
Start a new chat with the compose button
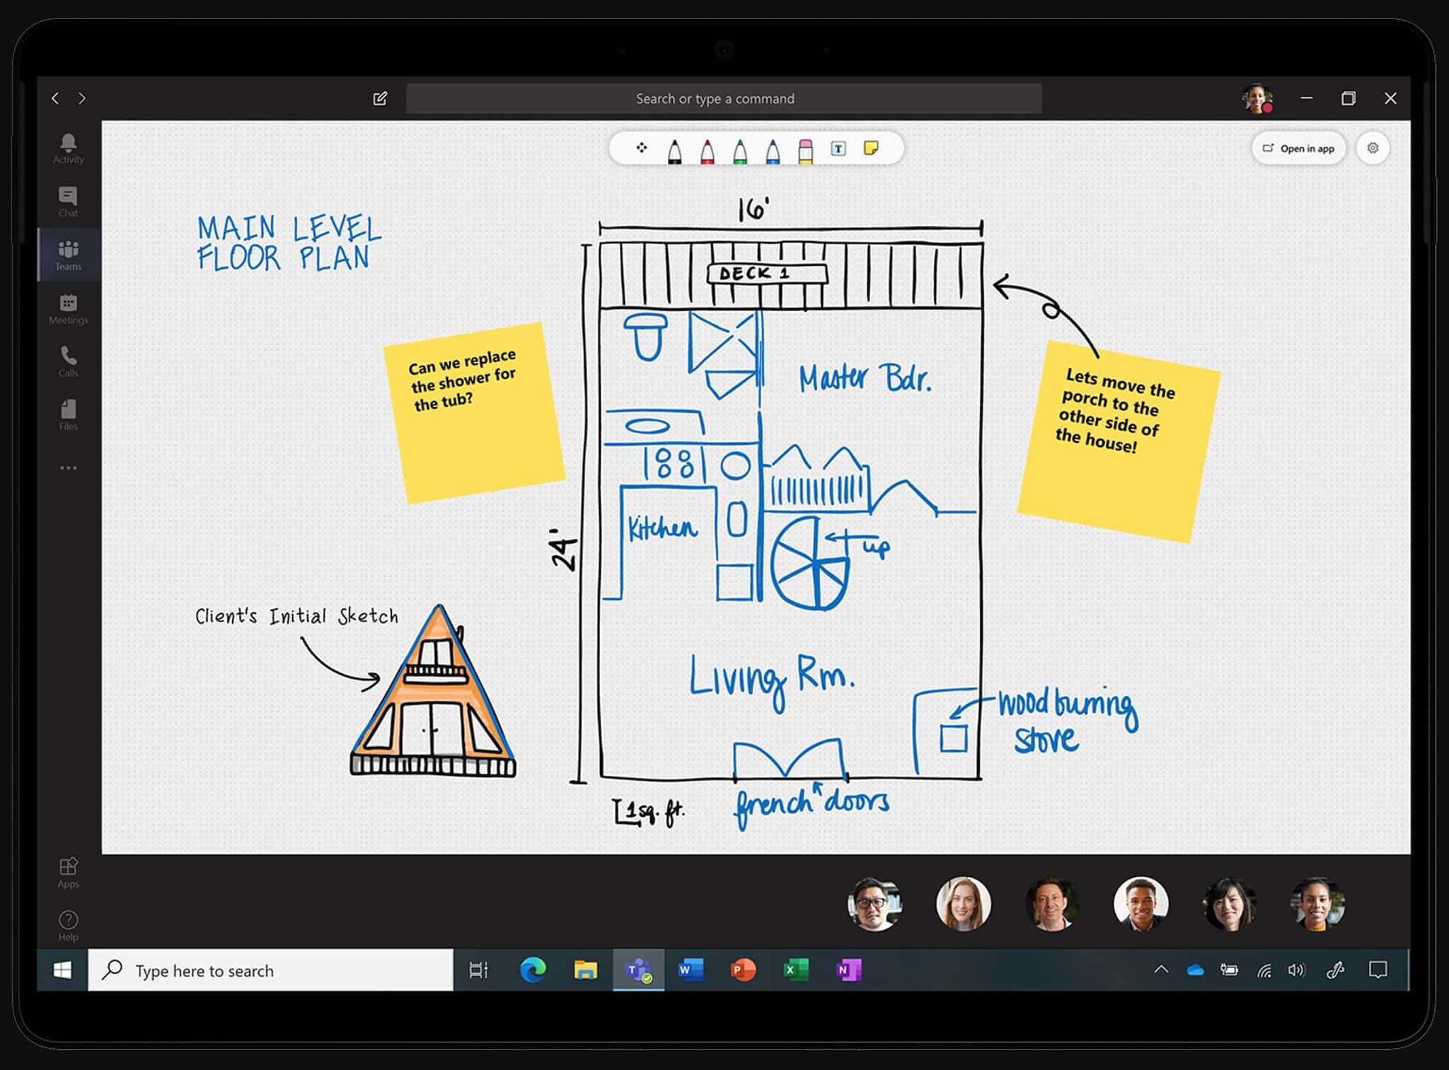coord(380,98)
